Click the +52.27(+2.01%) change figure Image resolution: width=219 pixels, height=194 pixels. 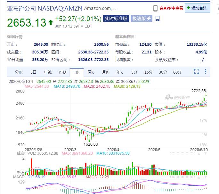tap(78, 19)
